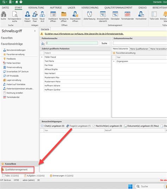Show Chat(s) ungelesen notifications
167x189 pixels.
[53, 126]
